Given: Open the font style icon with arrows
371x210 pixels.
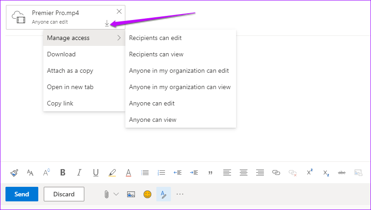Looking at the screenshot, I should [46, 172].
